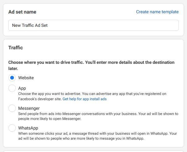Focus the New Traffic Ad Set name field
The height and width of the screenshot is (152, 187).
pyautogui.click(x=93, y=25)
